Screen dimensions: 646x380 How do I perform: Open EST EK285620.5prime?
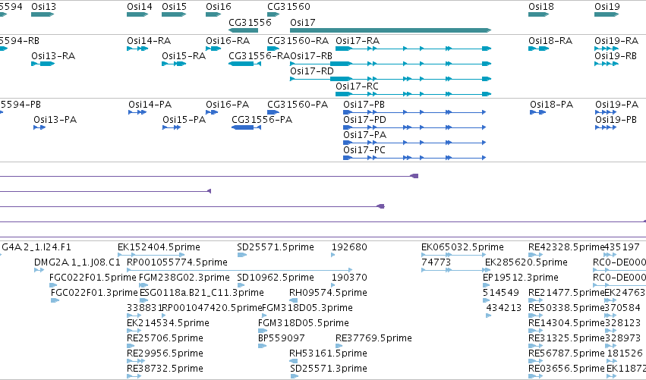[x=487, y=271]
